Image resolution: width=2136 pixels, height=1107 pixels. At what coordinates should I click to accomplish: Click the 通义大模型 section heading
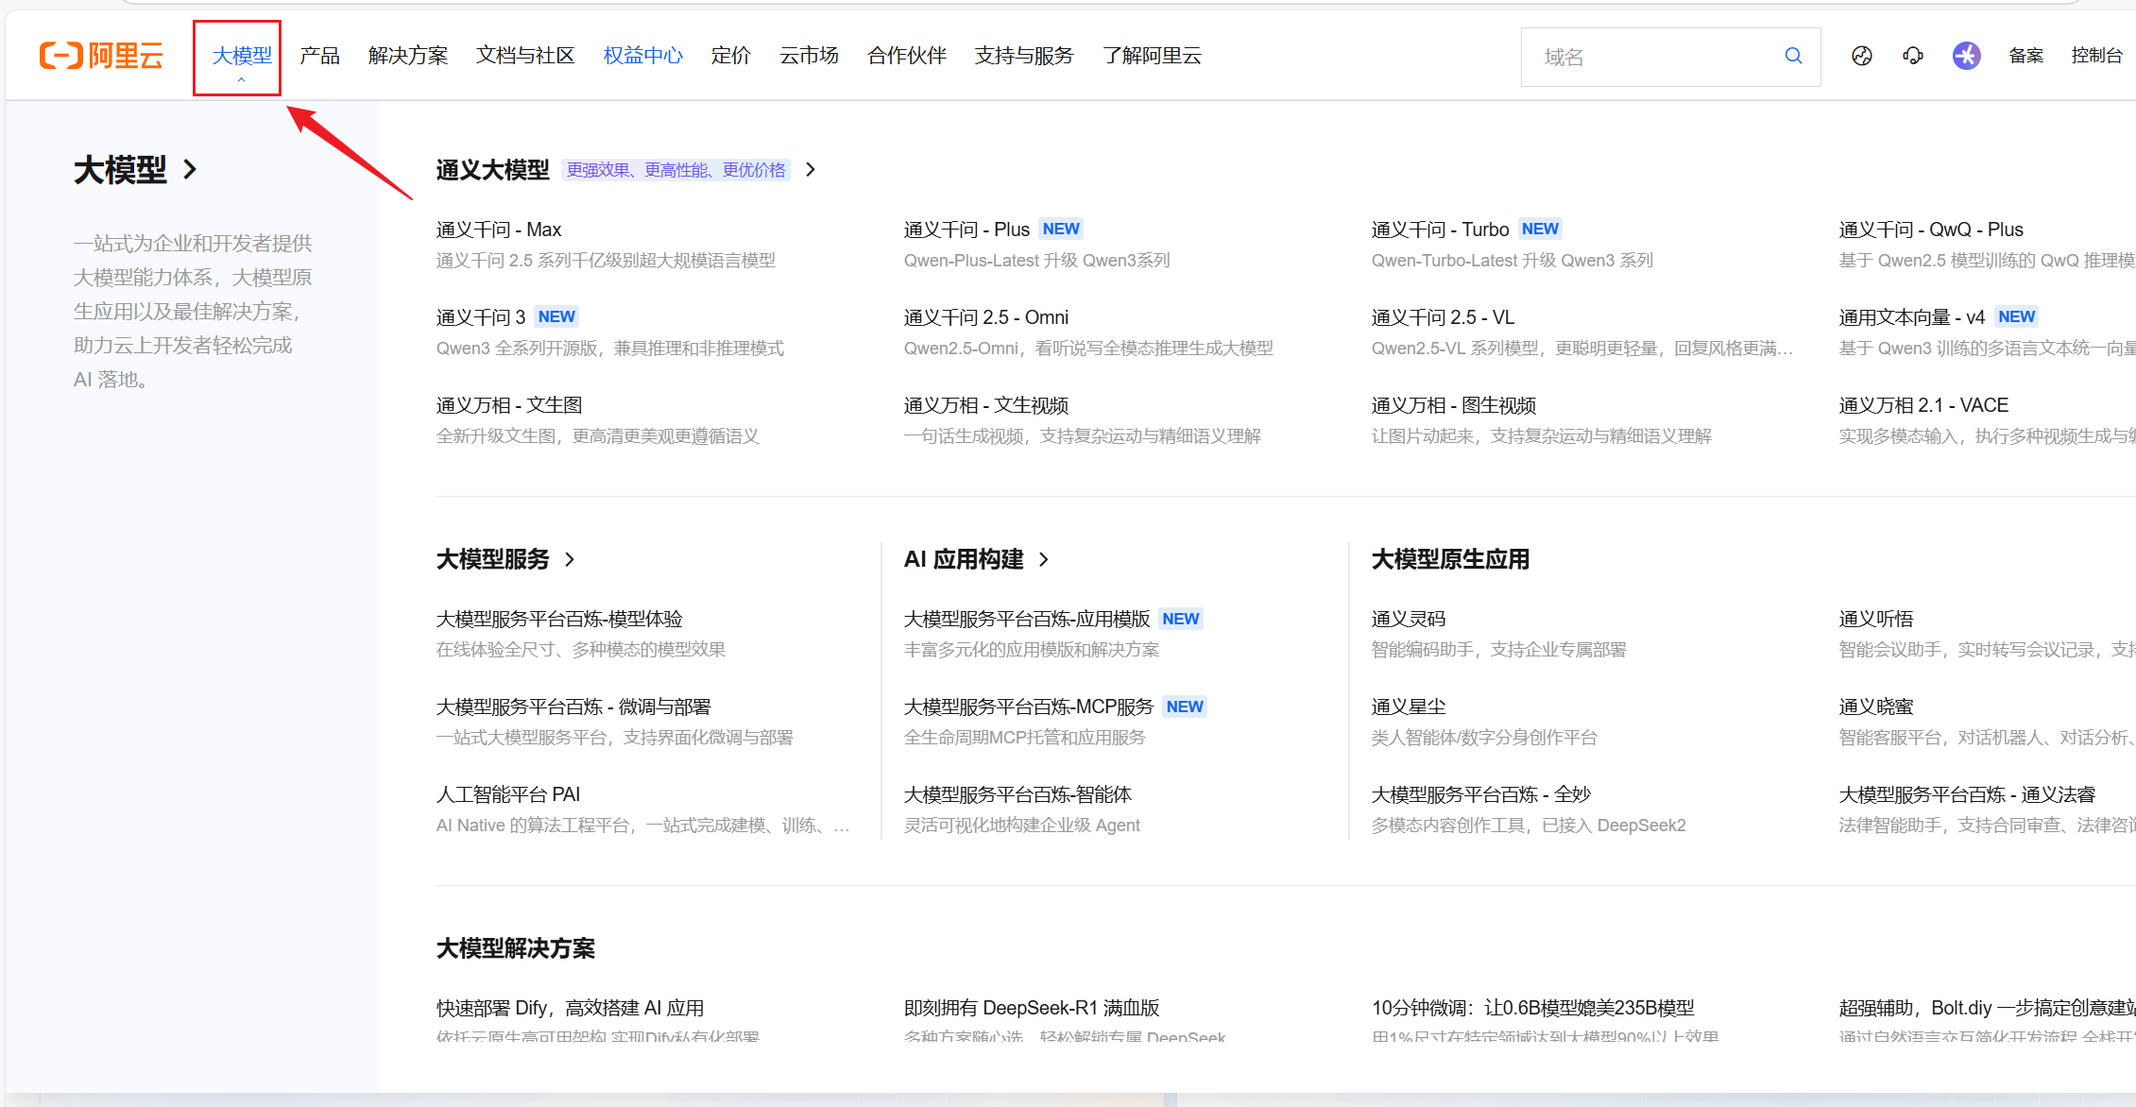click(x=493, y=170)
